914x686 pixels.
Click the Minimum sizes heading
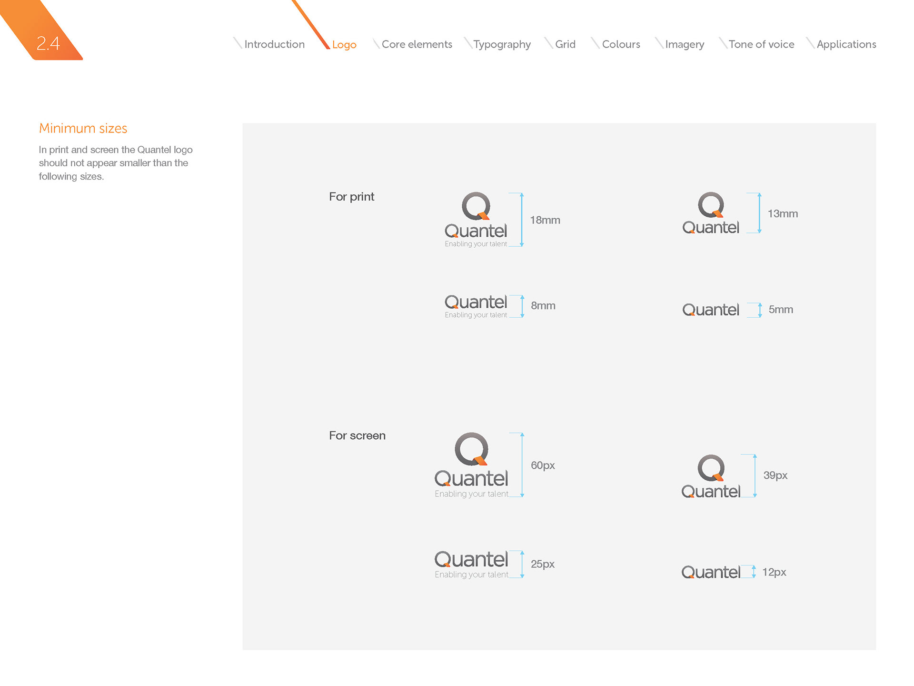(83, 128)
